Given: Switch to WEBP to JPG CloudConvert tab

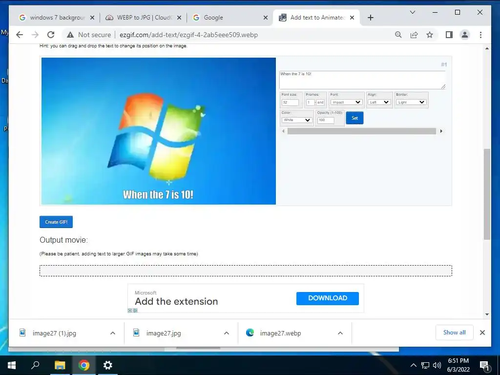Looking at the screenshot, I should tap(143, 18).
